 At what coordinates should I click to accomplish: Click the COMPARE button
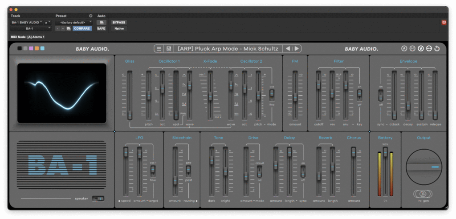click(82, 28)
